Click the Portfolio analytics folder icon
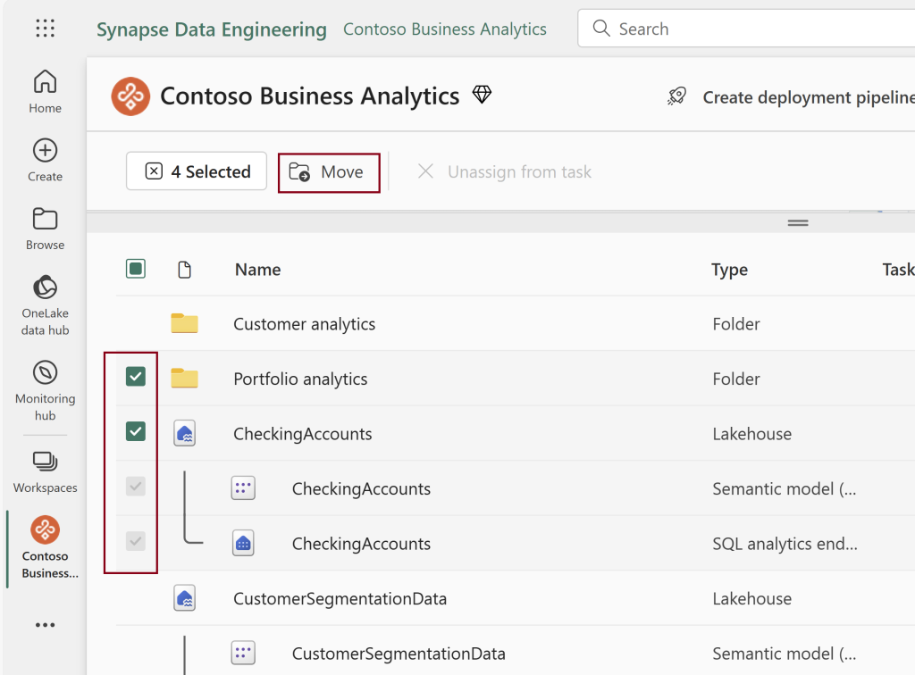The width and height of the screenshot is (915, 675). tap(184, 379)
